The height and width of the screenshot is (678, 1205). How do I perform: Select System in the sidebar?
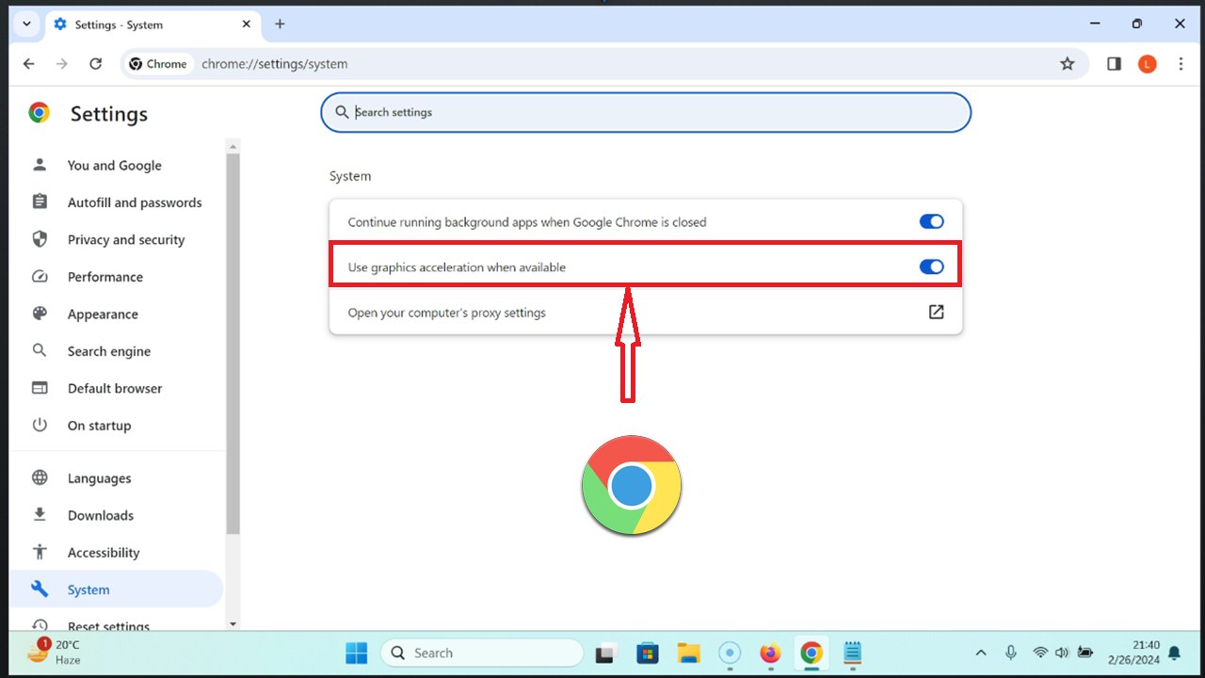117,589
